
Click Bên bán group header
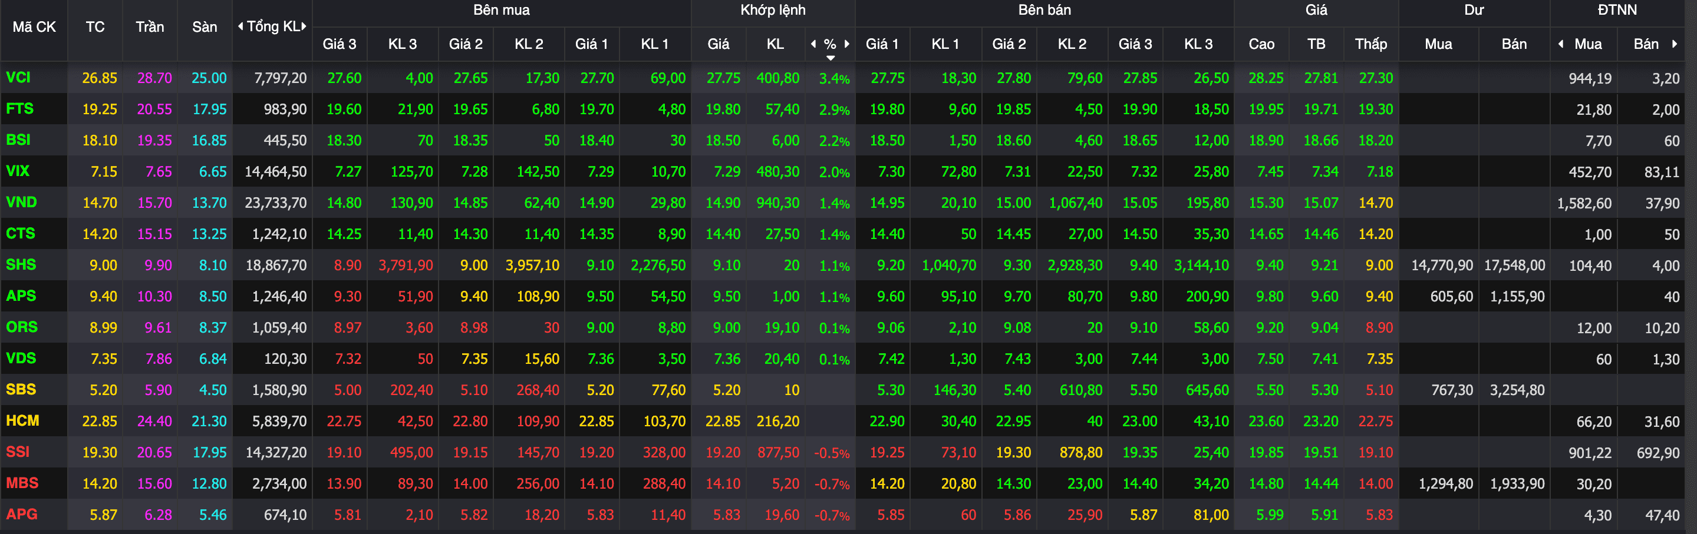pyautogui.click(x=1044, y=10)
